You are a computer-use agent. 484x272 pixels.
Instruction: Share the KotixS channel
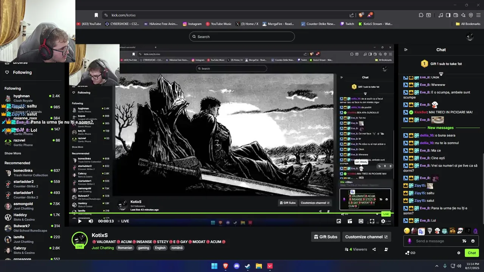(x=374, y=249)
